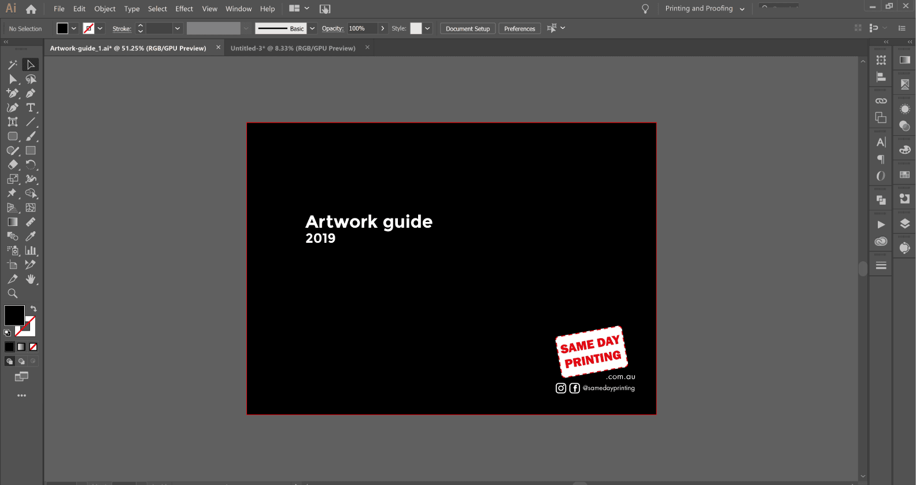Switch to the Untitled-3 document tab
Screen dimensions: 916x485
(x=293, y=48)
